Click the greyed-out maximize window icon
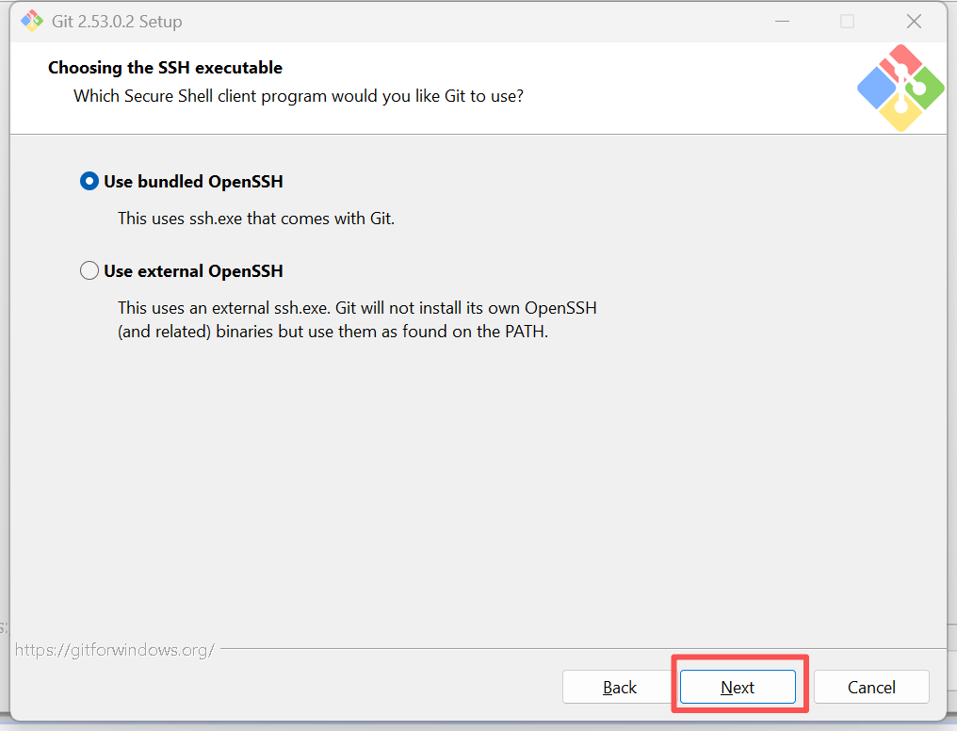This screenshot has height=731, width=957. (x=847, y=22)
